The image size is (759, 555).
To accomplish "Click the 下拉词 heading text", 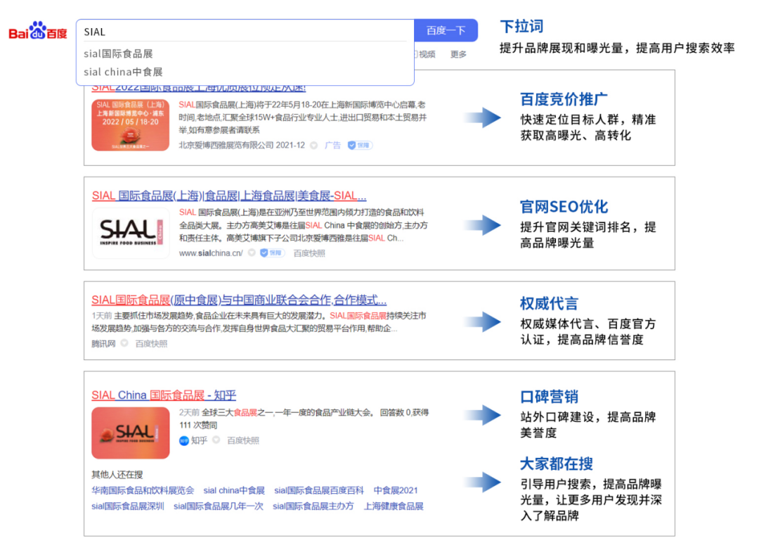I will click(521, 26).
